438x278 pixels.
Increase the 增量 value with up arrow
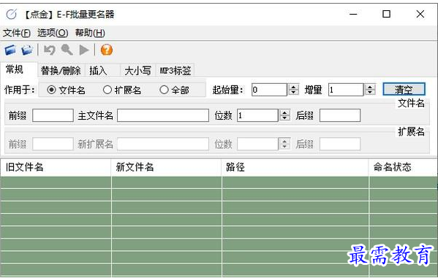(x=370, y=87)
